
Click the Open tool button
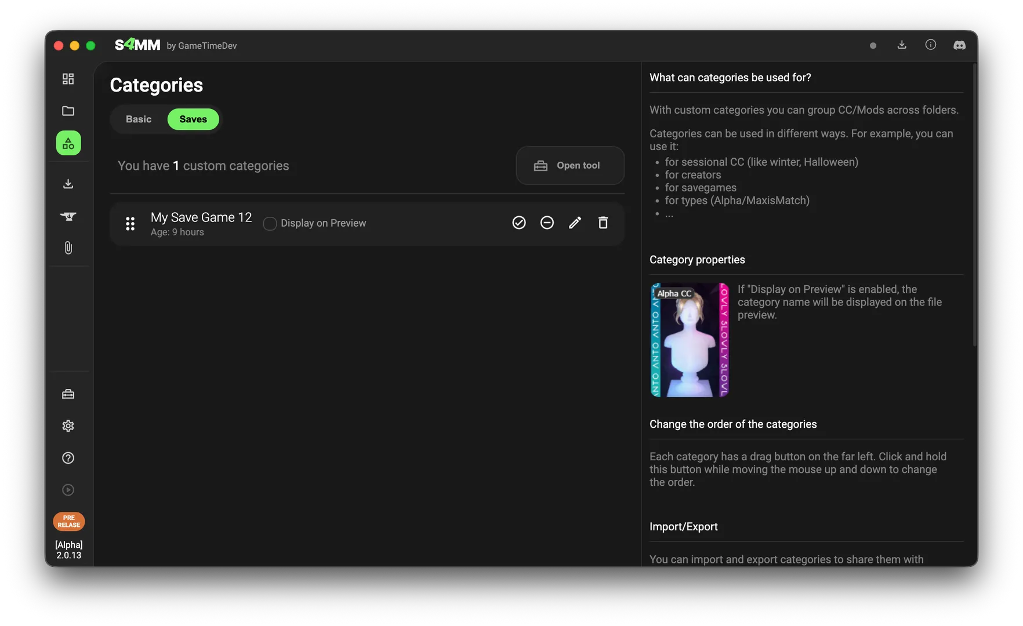570,166
